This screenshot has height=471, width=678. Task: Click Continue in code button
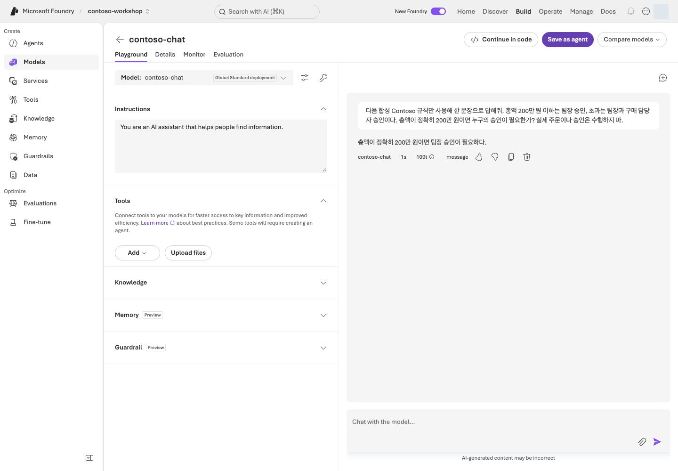[x=501, y=40]
